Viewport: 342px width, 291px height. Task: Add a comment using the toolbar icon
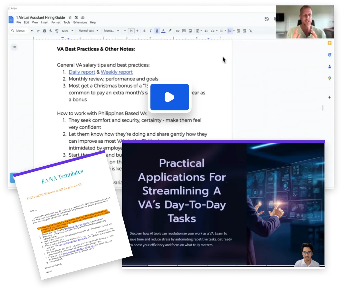(x=184, y=31)
